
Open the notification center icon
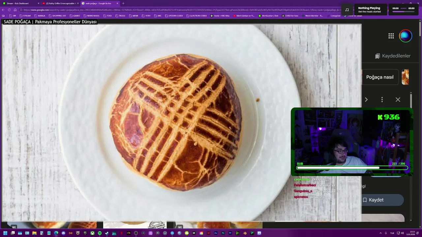coord(417,232)
